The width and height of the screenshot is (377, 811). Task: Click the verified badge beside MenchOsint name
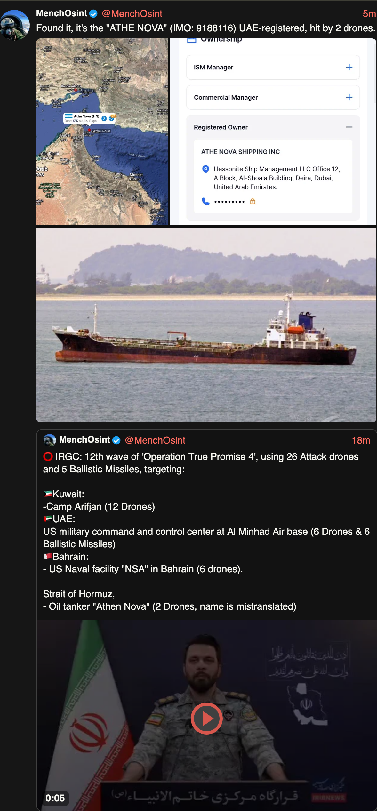[x=93, y=14]
